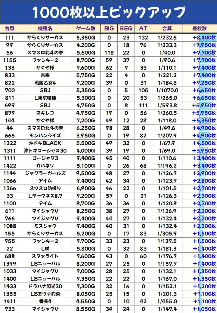Click the 機種名 column header
217x313 pixels.
click(45, 29)
